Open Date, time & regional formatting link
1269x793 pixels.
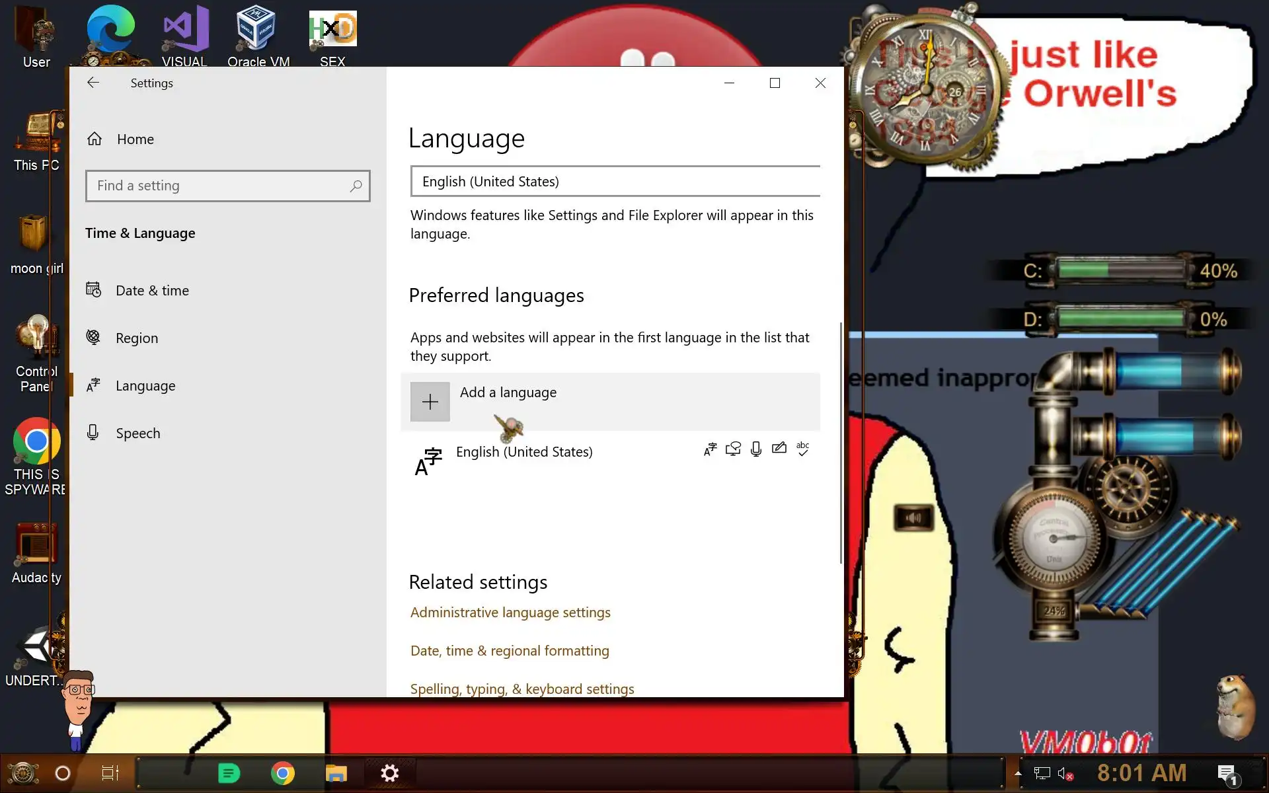509,651
